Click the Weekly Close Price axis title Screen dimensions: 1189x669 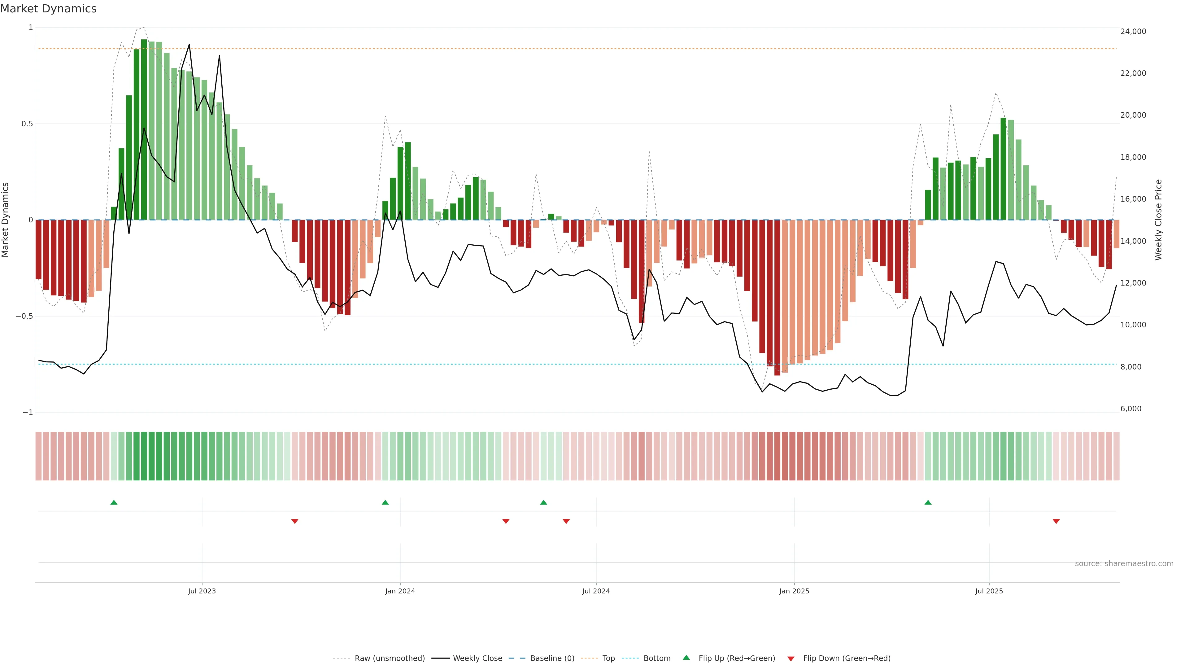point(1159,220)
